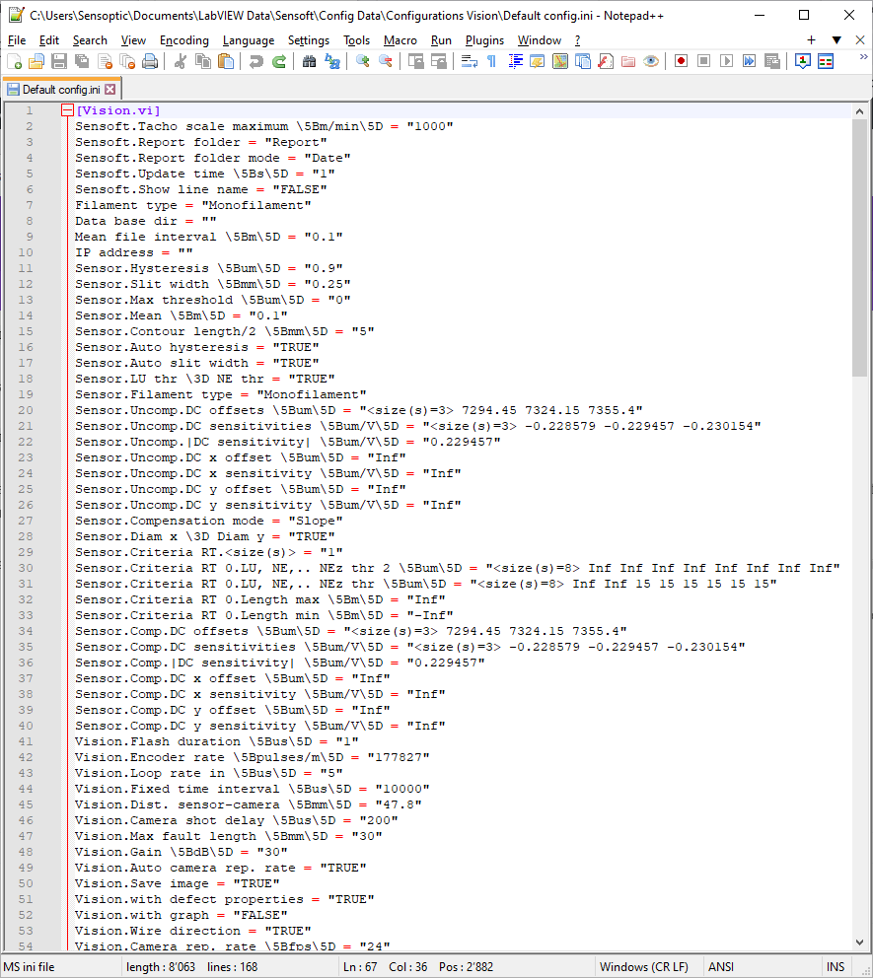873x978 pixels.
Task: Paste using clipboard toolbar icon
Action: point(226,61)
